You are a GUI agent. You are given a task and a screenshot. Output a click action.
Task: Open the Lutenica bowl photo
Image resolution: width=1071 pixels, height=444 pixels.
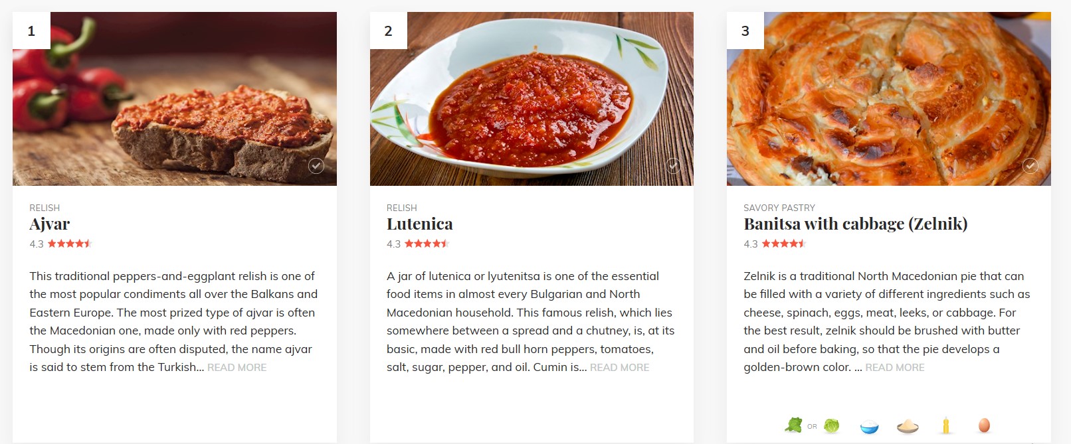(532, 100)
